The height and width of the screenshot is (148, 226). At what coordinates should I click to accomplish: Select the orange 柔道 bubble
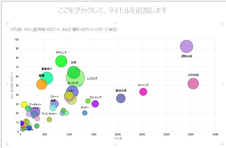point(41,84)
